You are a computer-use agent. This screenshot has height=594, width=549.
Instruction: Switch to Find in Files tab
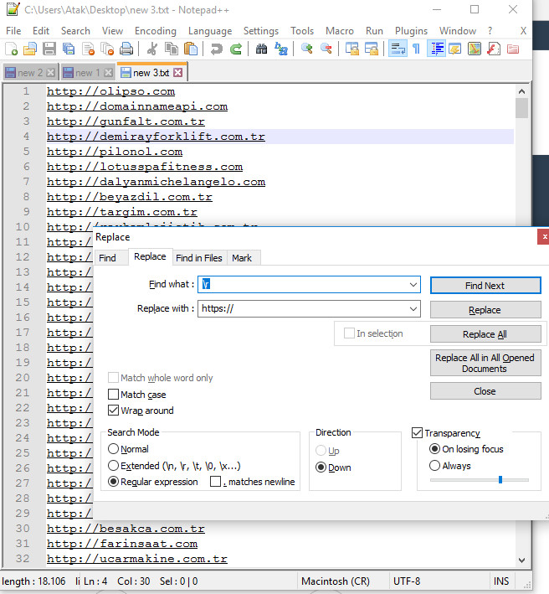tap(199, 257)
